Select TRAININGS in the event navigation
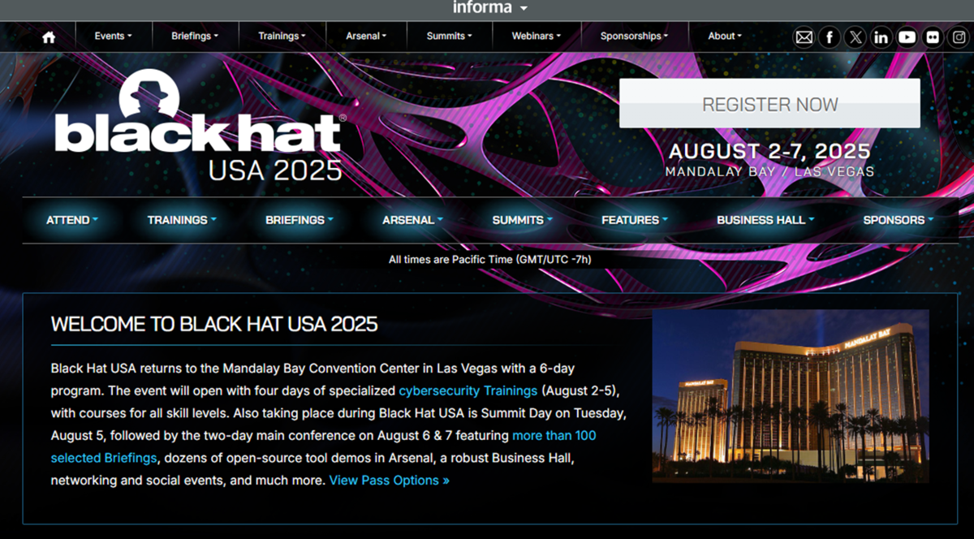Screen dimensions: 974x539 coord(182,220)
